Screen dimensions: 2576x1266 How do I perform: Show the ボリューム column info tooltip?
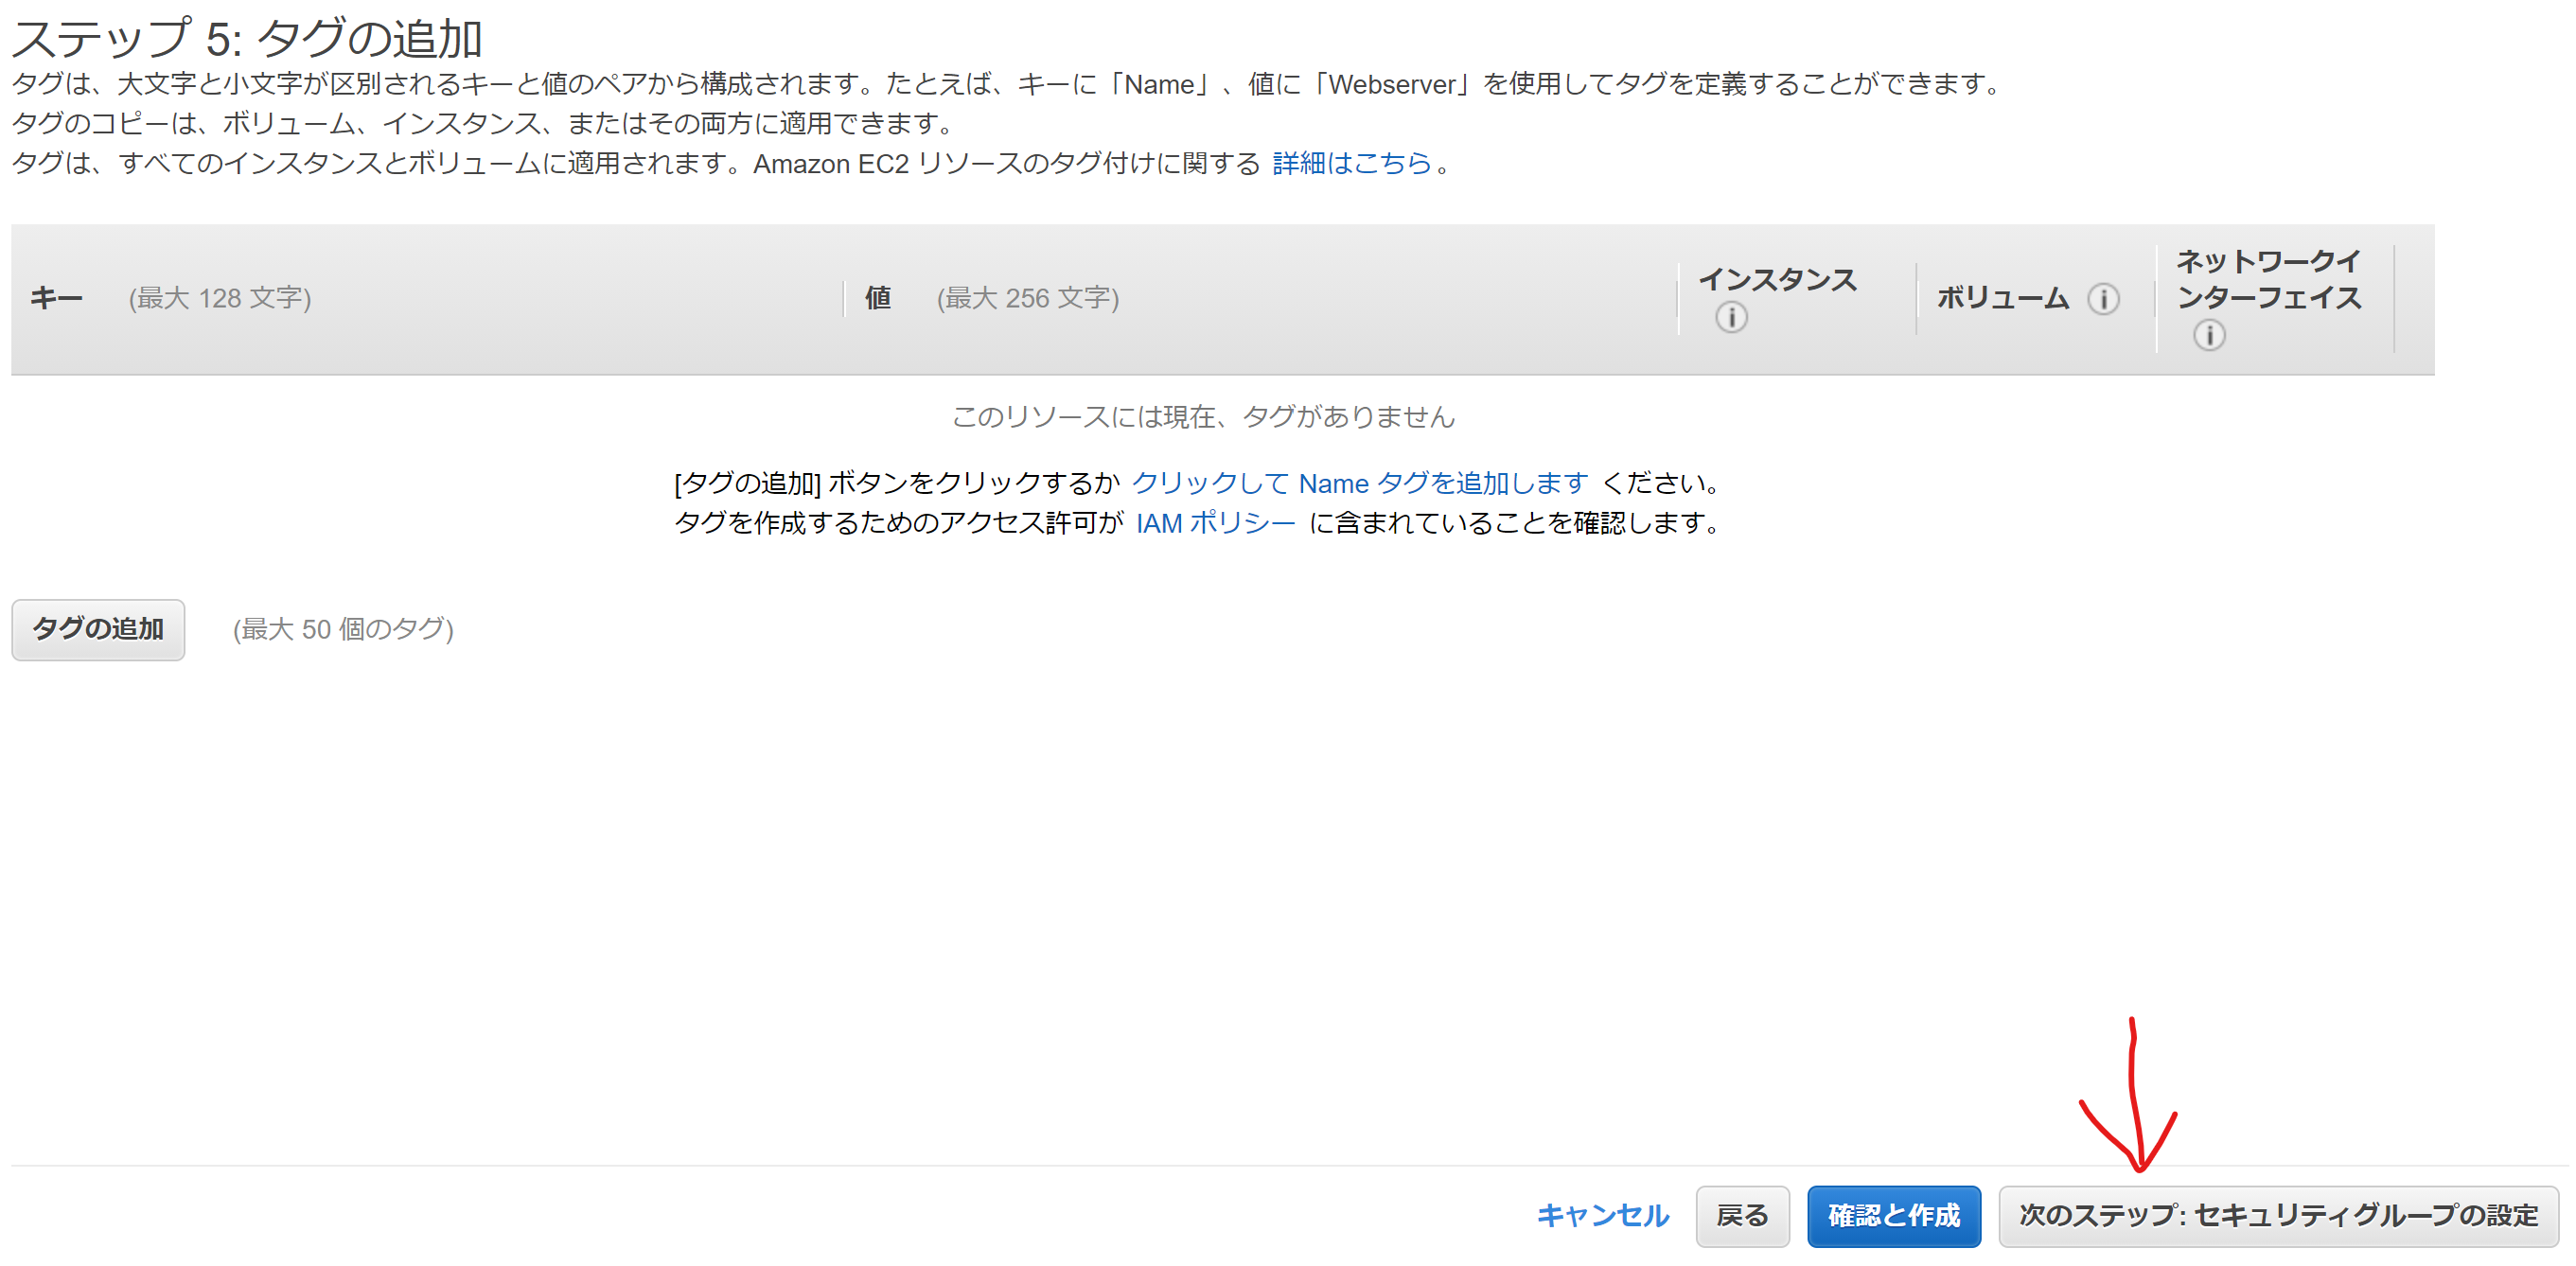point(2103,298)
